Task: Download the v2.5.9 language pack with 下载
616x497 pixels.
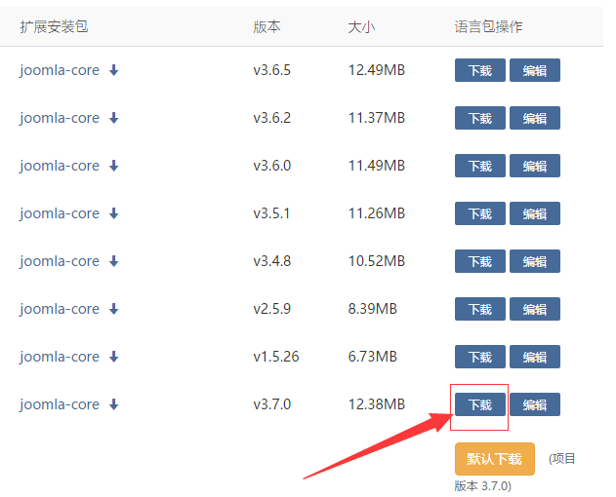Action: click(480, 309)
